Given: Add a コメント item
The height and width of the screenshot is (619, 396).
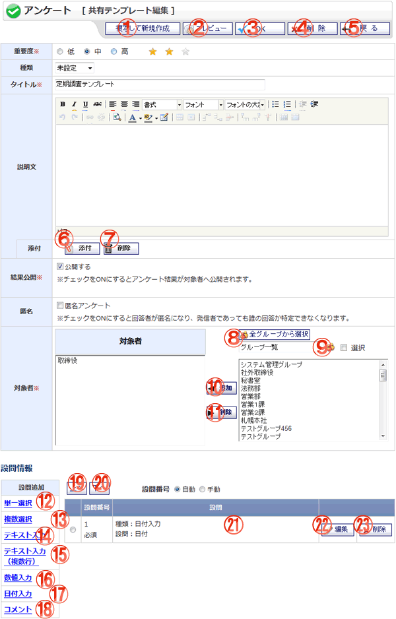Looking at the screenshot, I should pyautogui.click(x=18, y=610).
